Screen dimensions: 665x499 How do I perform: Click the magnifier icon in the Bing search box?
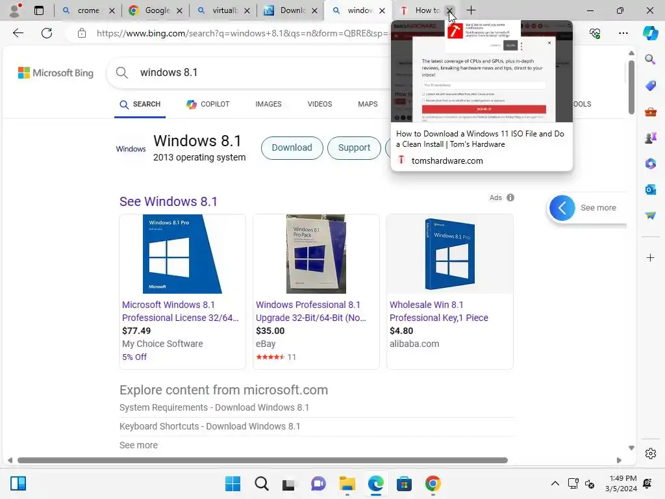(121, 73)
